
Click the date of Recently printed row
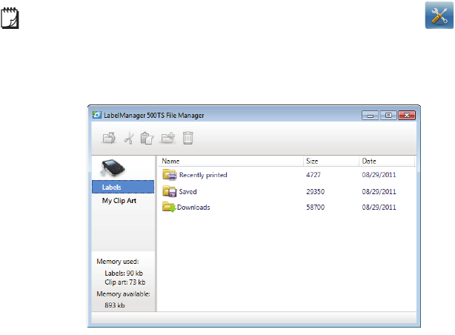click(x=379, y=175)
